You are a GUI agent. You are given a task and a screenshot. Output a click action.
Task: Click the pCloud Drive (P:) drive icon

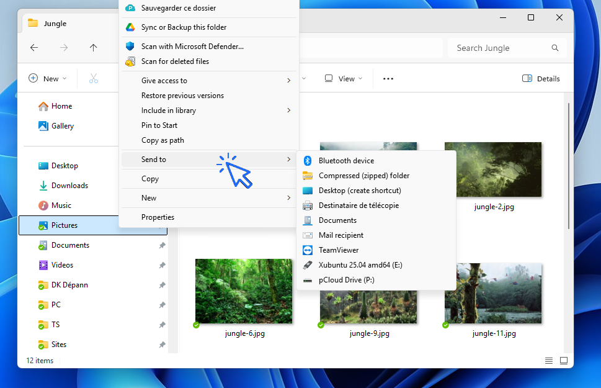[x=308, y=280]
